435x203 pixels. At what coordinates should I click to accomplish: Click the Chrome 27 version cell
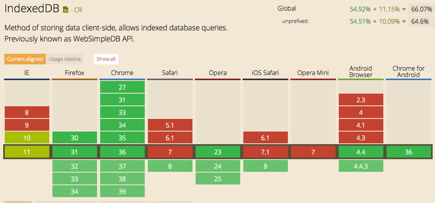[122, 87]
